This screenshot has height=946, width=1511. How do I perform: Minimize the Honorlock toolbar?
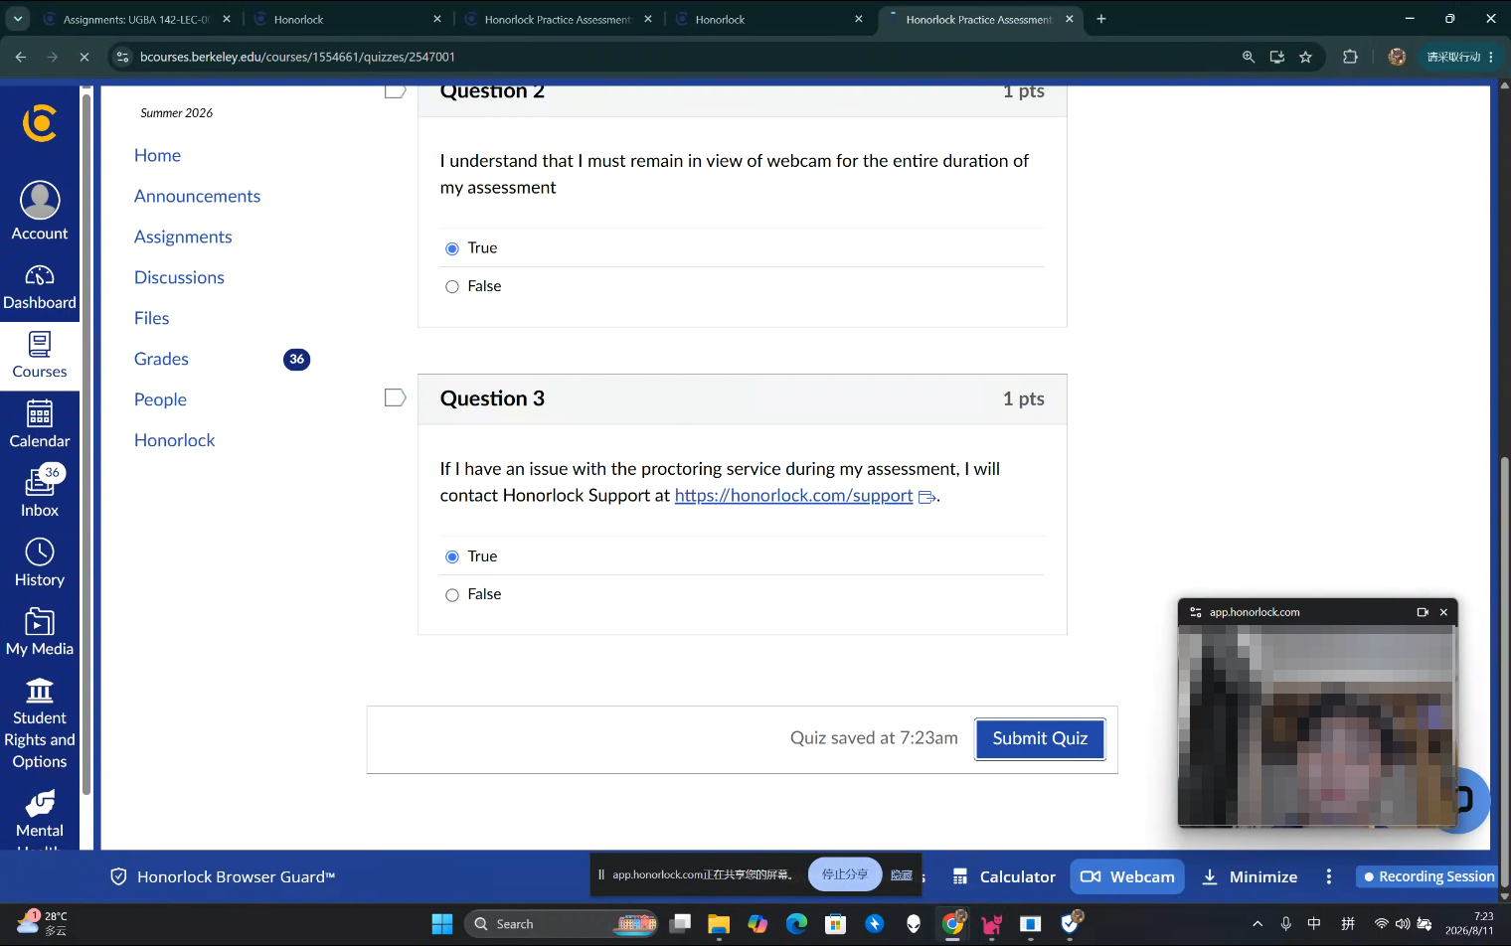click(x=1250, y=876)
